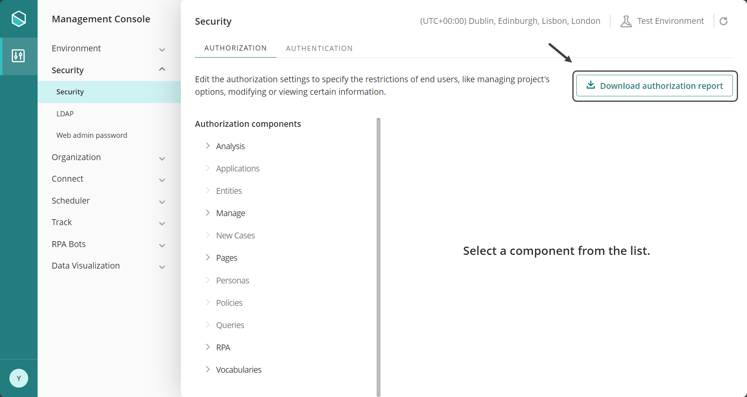Open Web admin password page
This screenshot has width=747, height=397.
[92, 135]
